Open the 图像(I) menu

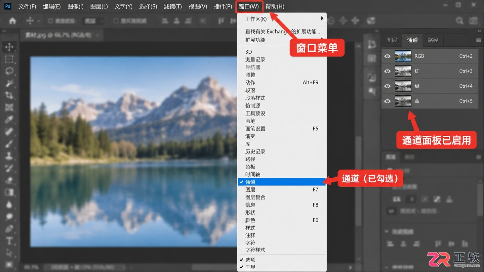click(75, 7)
